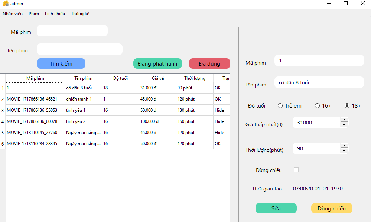Screen dimensions: 371x222
Task: Sort by the Thời lượng column header
Action: [195, 78]
